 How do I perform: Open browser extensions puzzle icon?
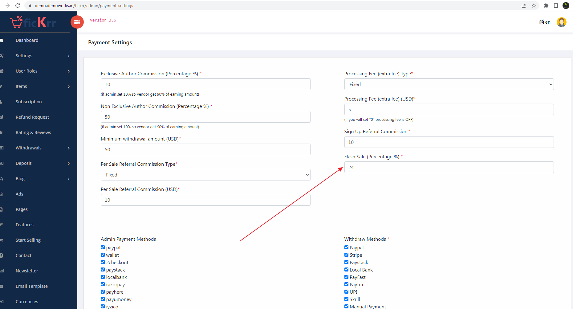[546, 6]
